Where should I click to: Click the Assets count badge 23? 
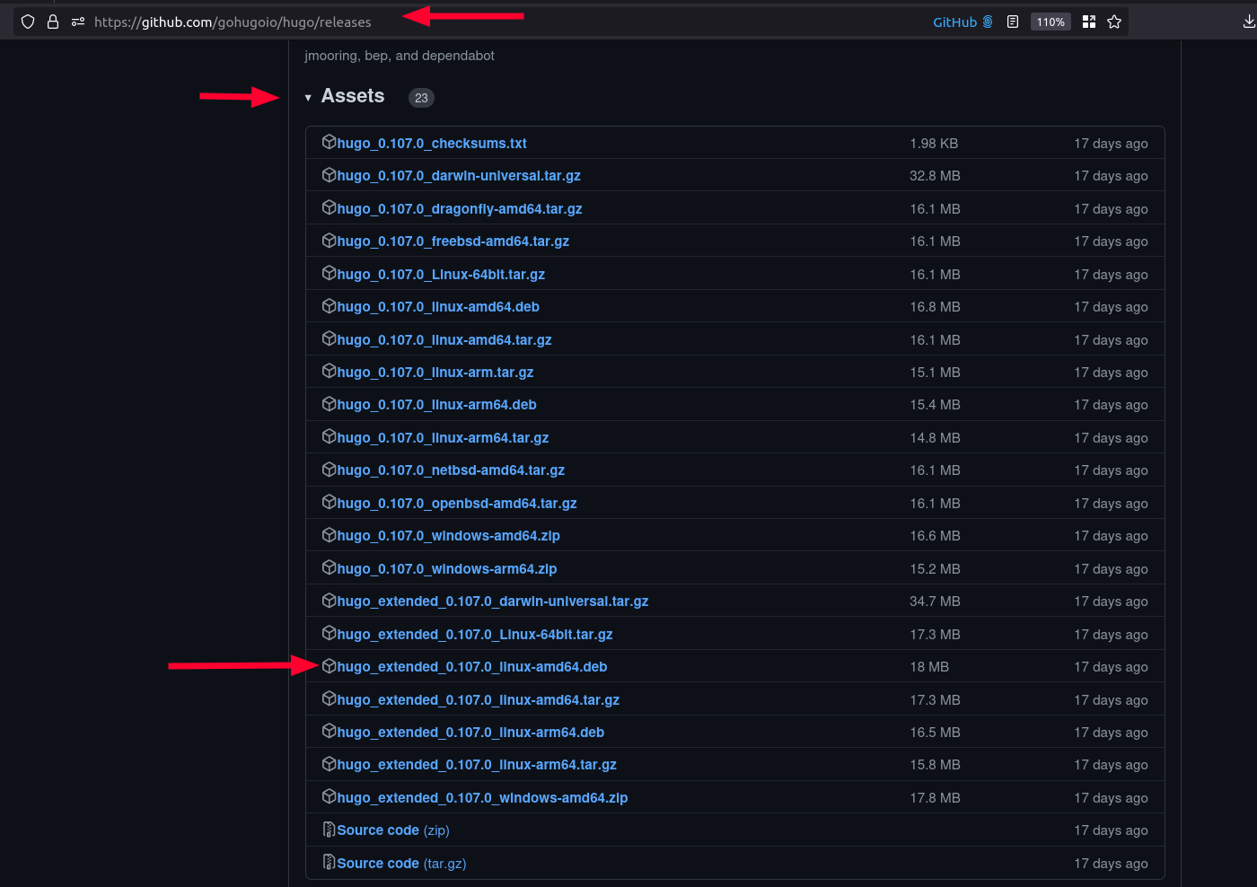click(x=421, y=98)
